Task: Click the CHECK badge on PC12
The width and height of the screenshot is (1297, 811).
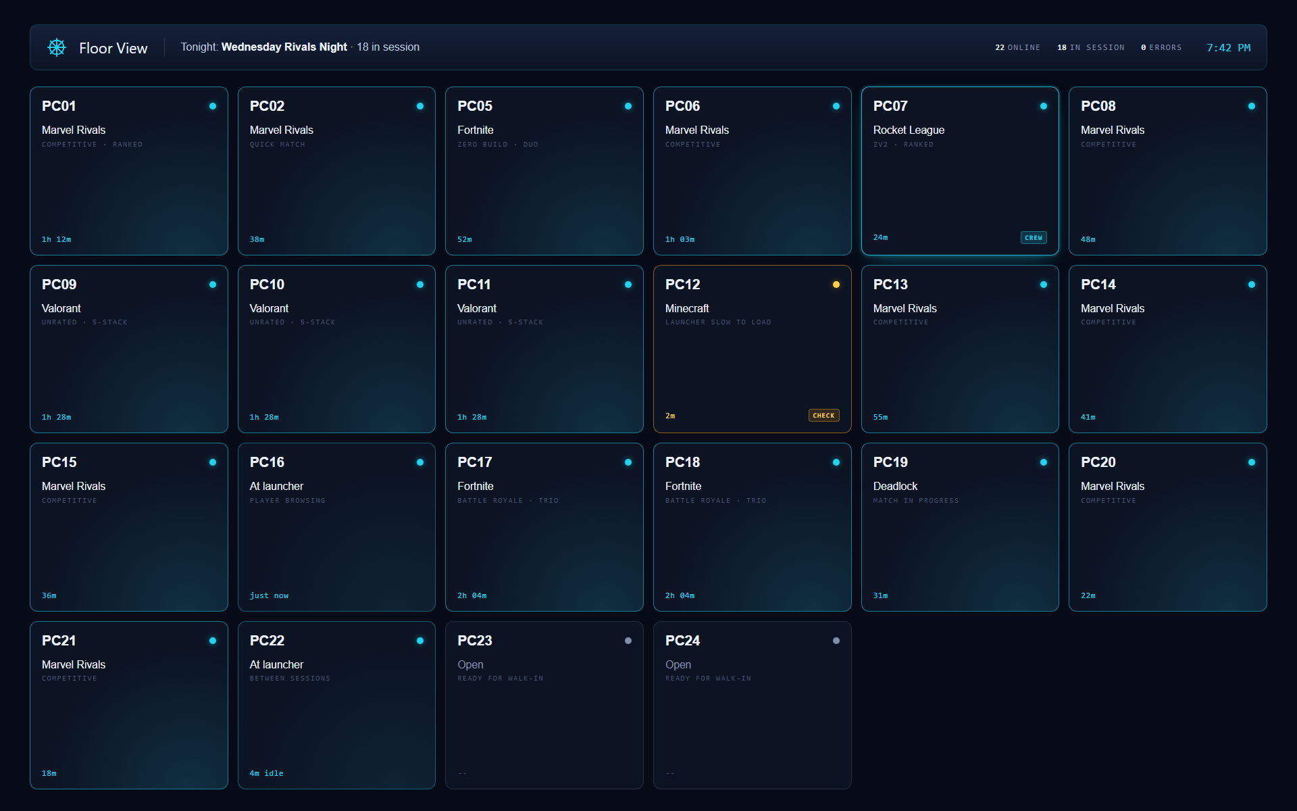Action: pos(823,416)
